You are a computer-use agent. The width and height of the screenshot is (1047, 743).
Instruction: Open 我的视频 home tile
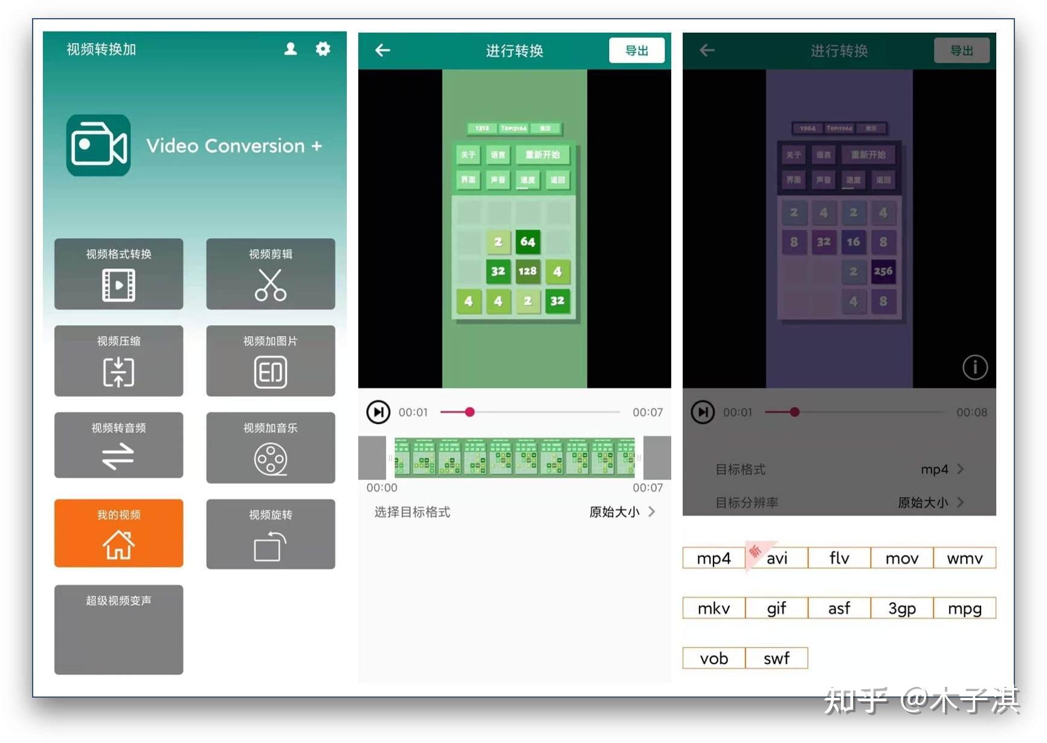(118, 533)
